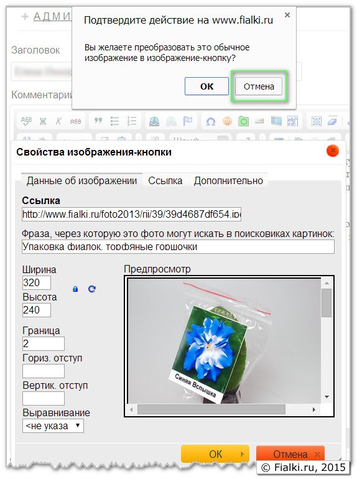
Task: Insert a hyperlink using the globe icon
Action: (154, 121)
